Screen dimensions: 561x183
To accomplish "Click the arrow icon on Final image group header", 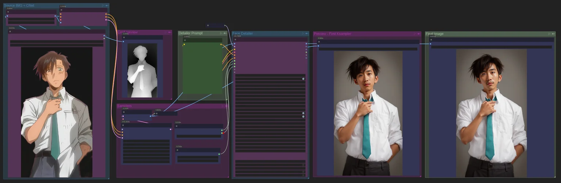I will point(553,34).
